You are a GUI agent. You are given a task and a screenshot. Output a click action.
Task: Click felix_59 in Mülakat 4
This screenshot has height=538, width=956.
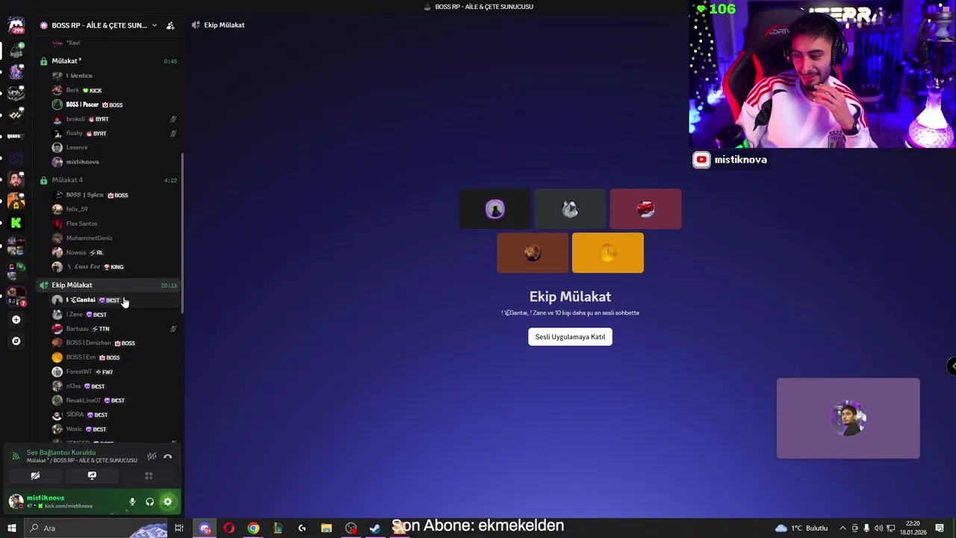(x=115, y=209)
